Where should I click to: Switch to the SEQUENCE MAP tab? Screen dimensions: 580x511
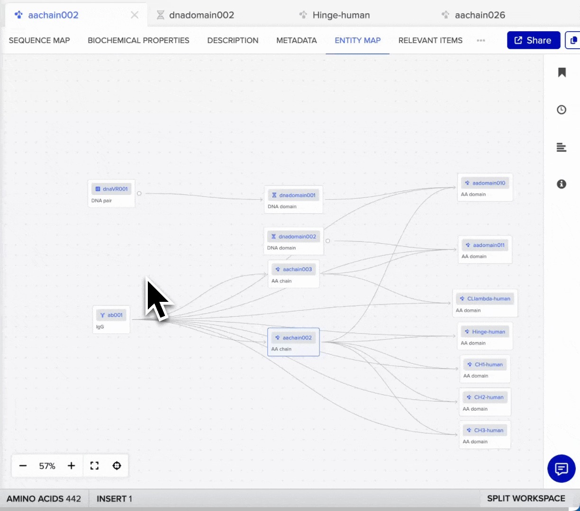[x=39, y=40]
